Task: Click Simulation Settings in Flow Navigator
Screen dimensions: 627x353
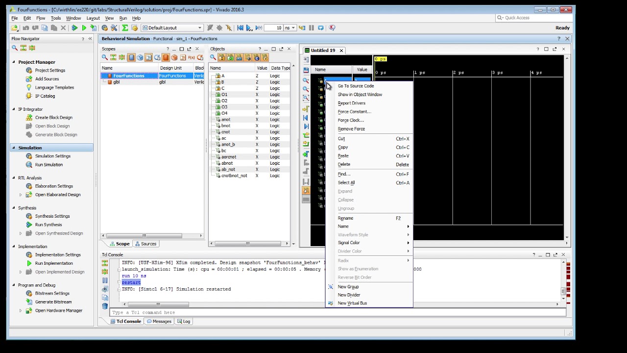Action: coord(53,156)
